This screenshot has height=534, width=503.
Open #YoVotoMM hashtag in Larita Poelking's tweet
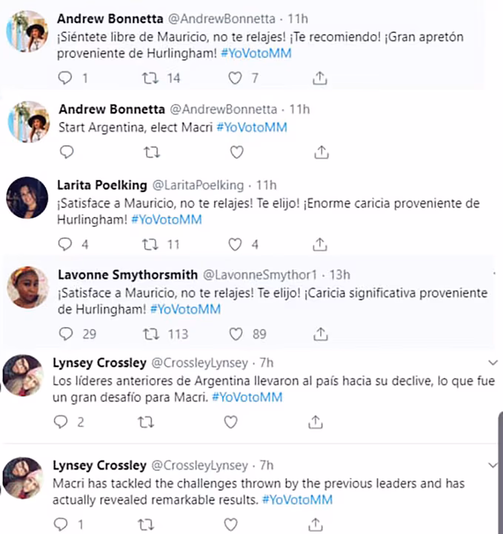[x=166, y=220]
